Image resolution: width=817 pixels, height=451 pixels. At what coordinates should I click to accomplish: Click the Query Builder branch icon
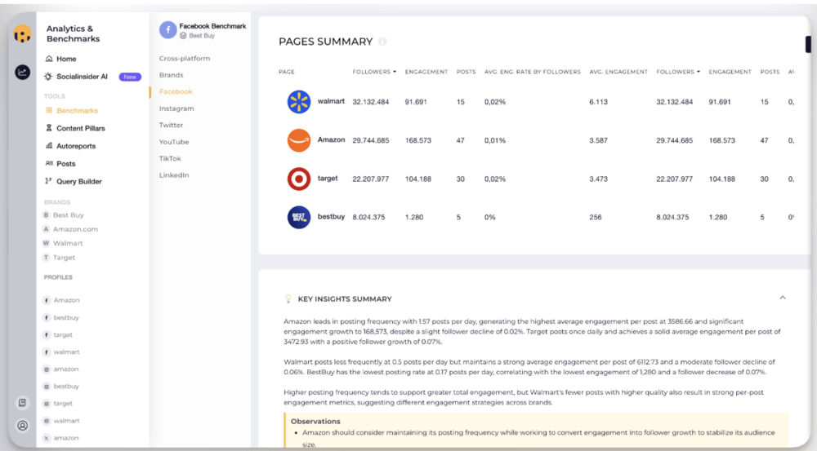point(48,181)
